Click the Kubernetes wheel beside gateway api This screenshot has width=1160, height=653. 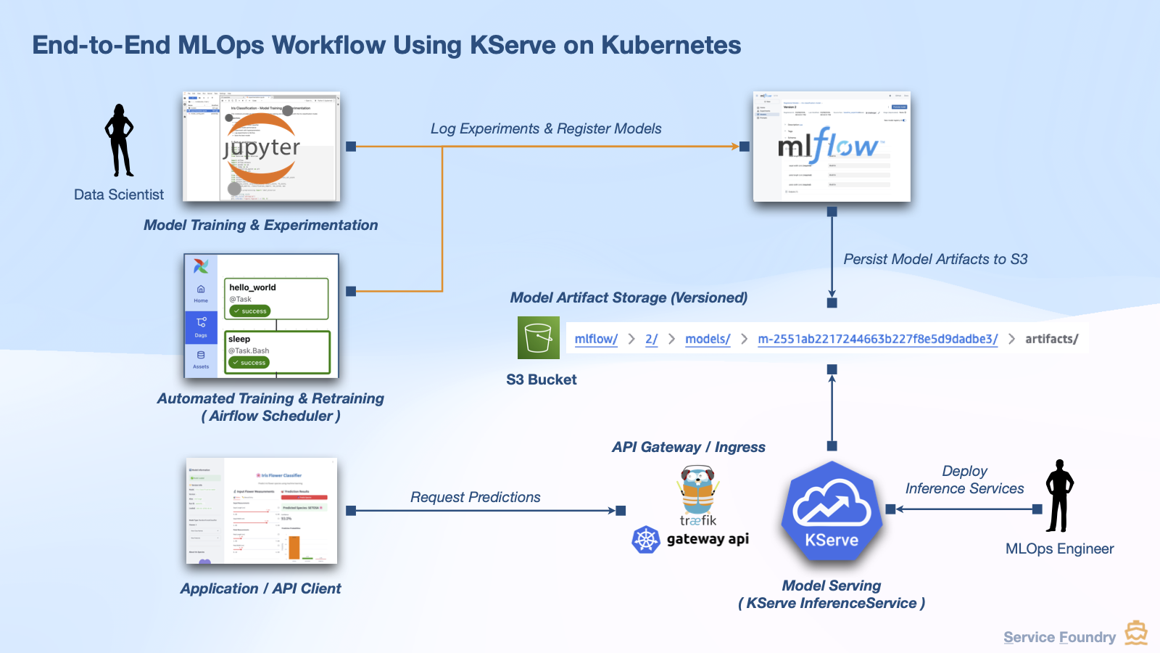(x=646, y=539)
